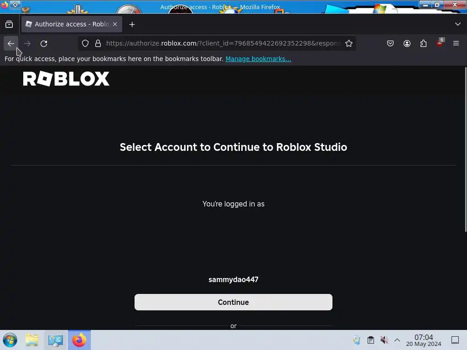Expand the list all tabs chevron
Screen dimensions: 467x350
pos(458,24)
